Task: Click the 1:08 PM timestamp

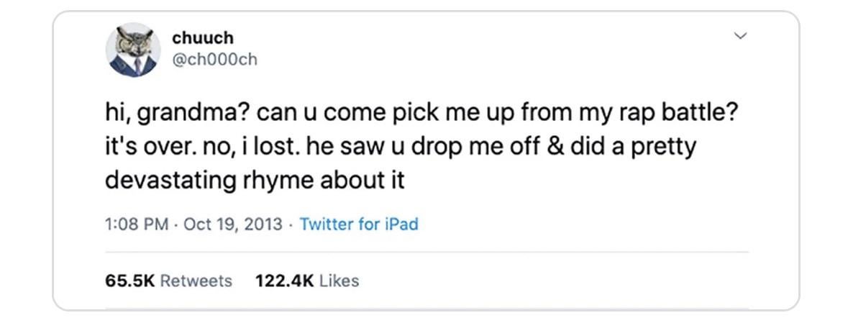Action: click(136, 224)
